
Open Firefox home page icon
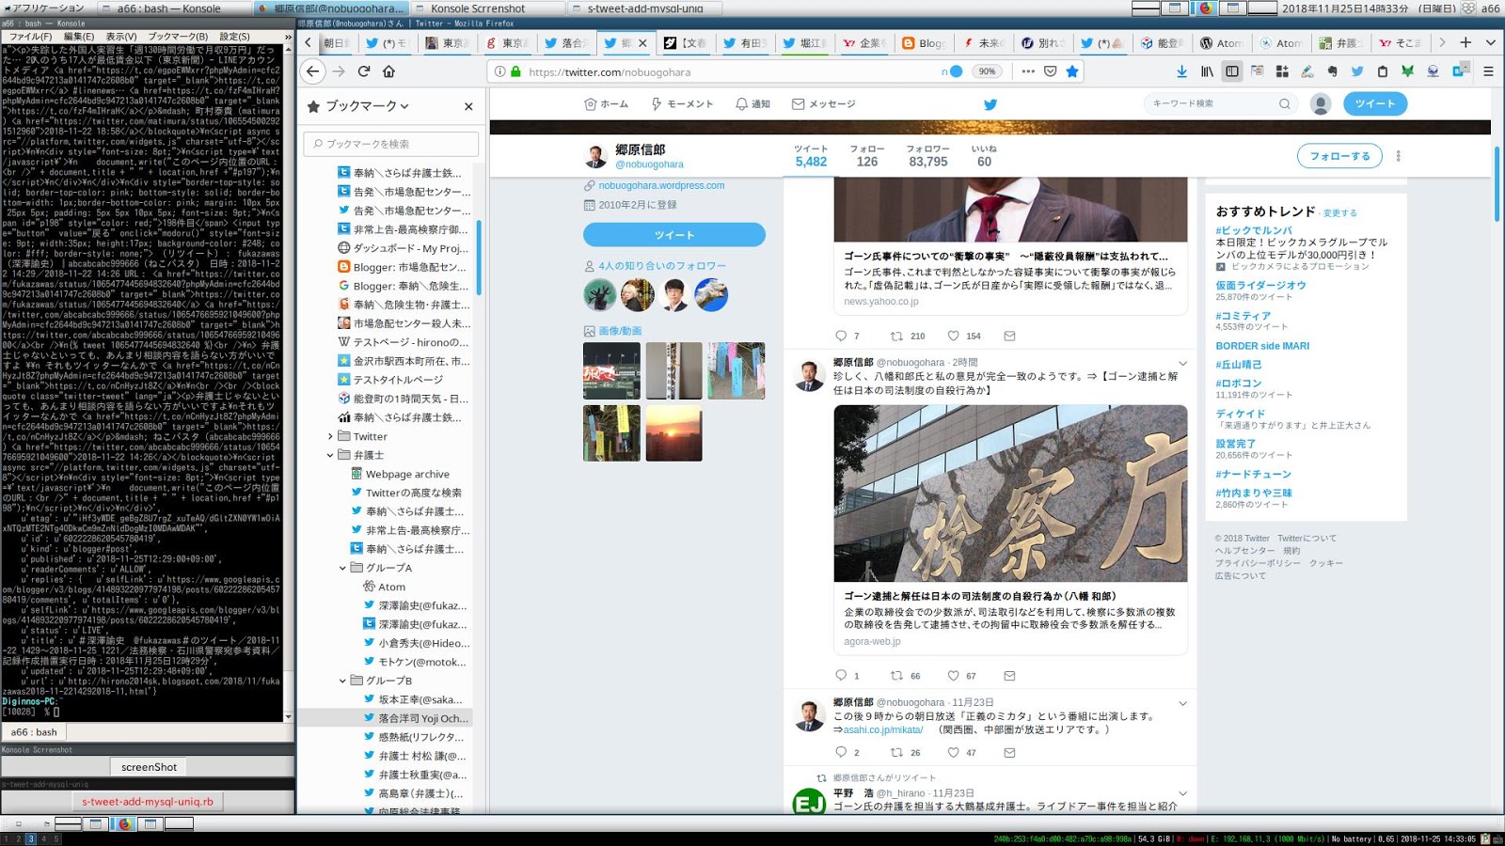pos(388,71)
